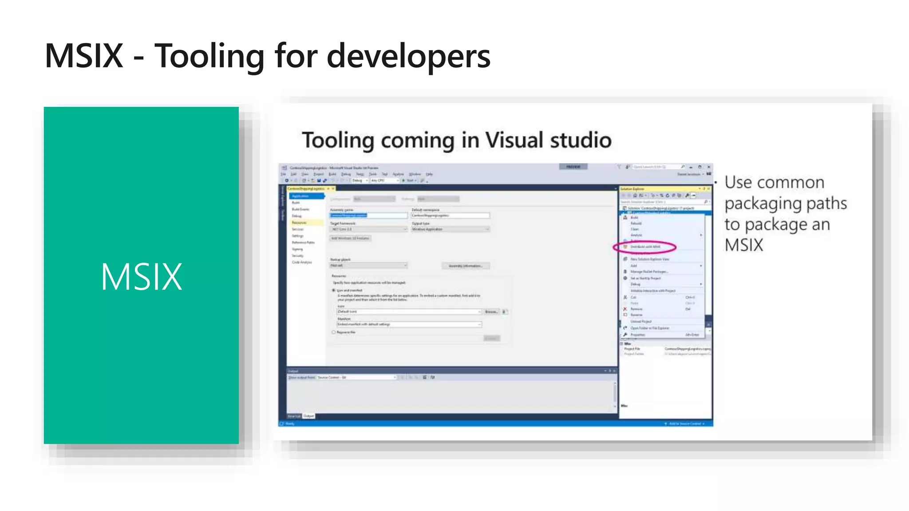Choose Distribute with MSIX context menu item

pos(645,247)
